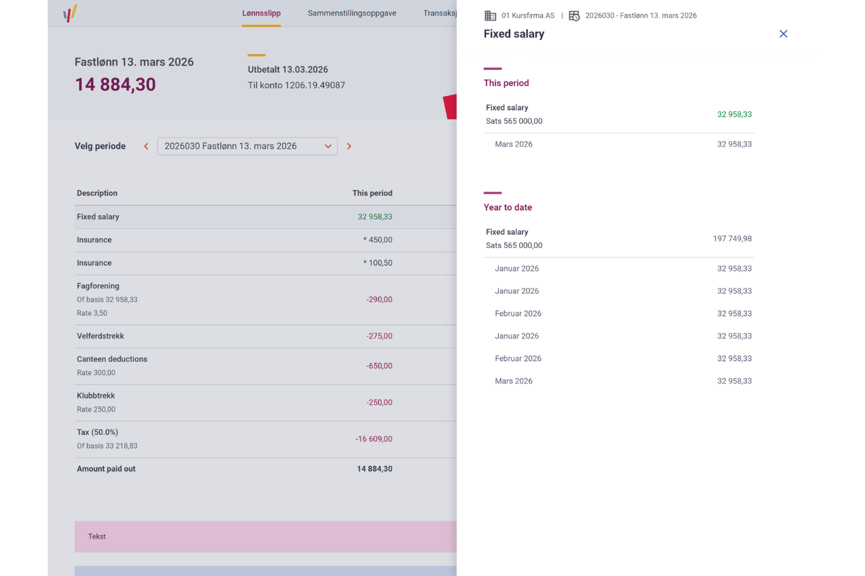Image resolution: width=865 pixels, height=576 pixels.
Task: Go to next period with right arrow
Action: pyautogui.click(x=349, y=146)
